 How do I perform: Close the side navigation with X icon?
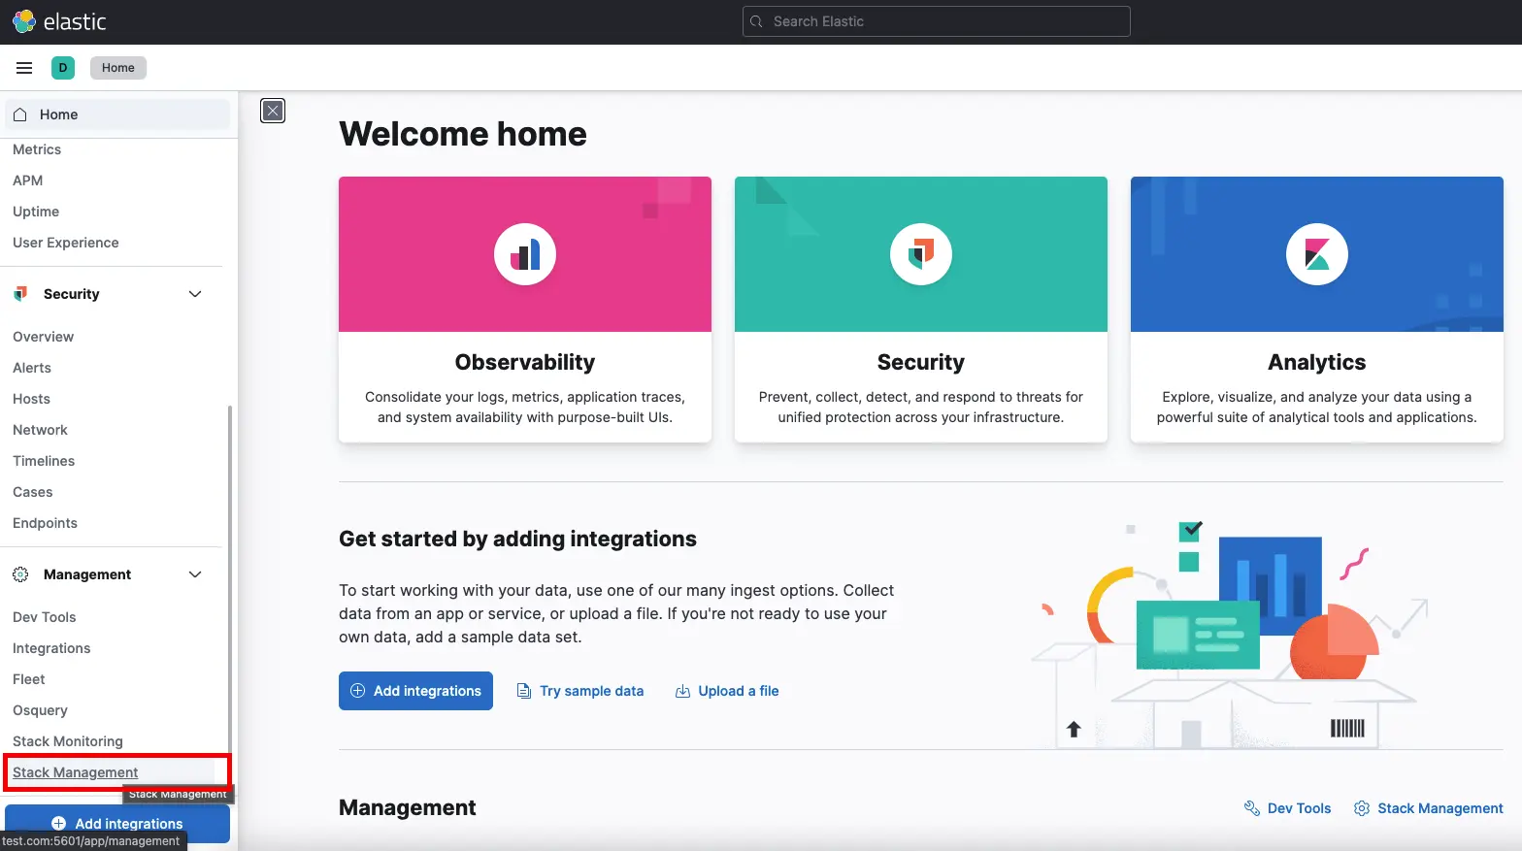coord(273,111)
